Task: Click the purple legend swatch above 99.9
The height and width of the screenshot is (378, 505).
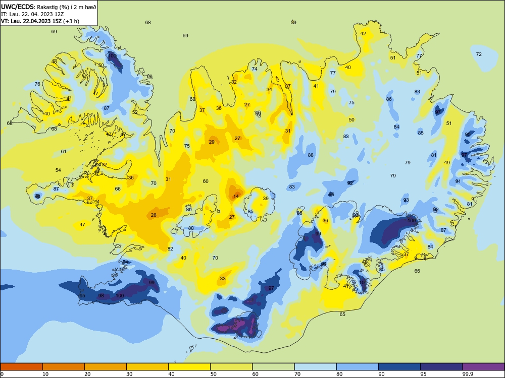Action: click(483, 367)
